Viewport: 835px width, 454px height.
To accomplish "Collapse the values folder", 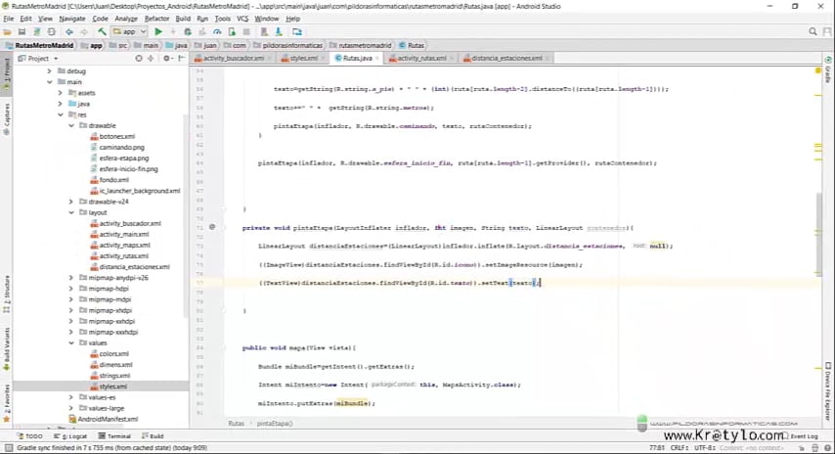I will [70, 342].
